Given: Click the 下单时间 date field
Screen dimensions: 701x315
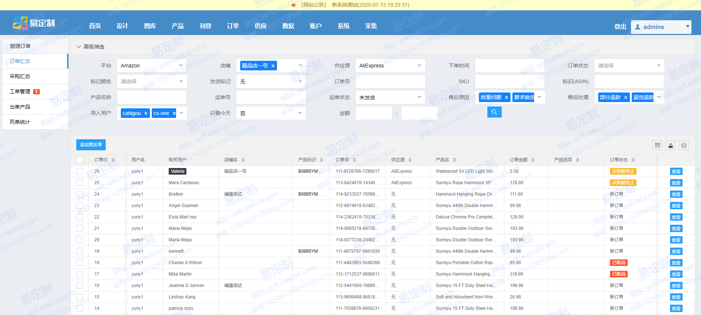Looking at the screenshot, I should pyautogui.click(x=509, y=66).
